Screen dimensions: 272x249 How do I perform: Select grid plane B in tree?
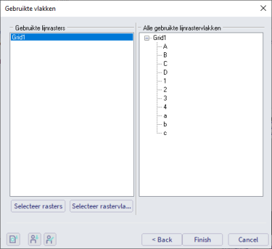[x=165, y=55]
